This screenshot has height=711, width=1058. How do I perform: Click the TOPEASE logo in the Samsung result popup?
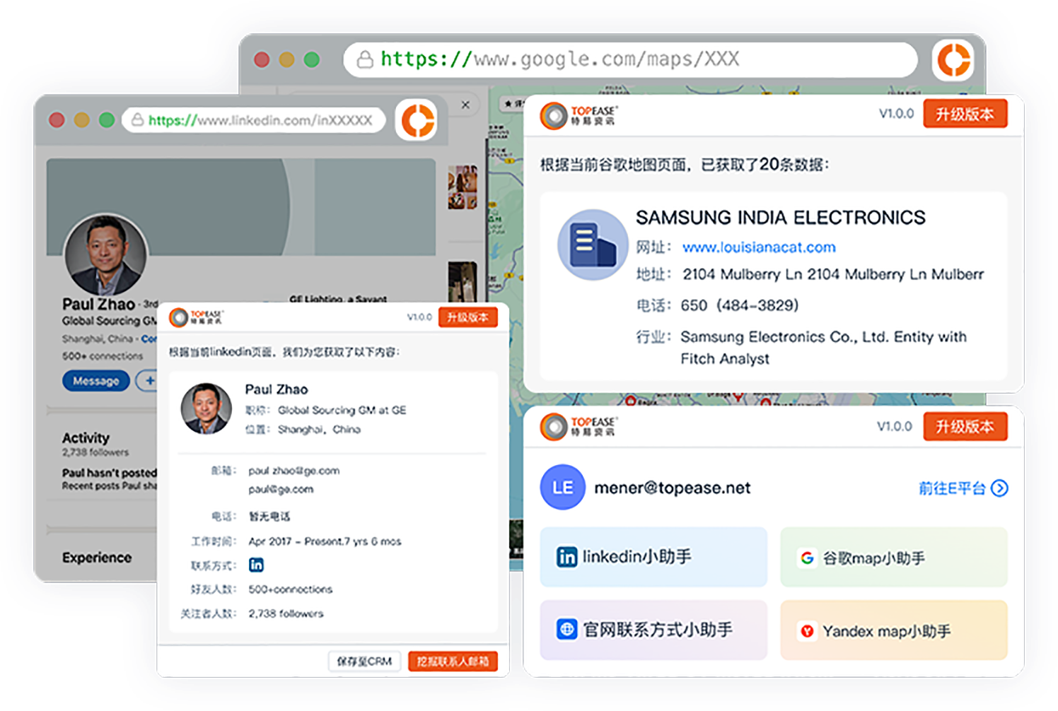tap(579, 115)
